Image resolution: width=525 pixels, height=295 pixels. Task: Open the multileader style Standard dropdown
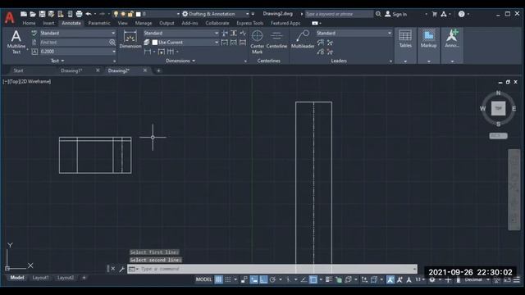tap(354, 33)
